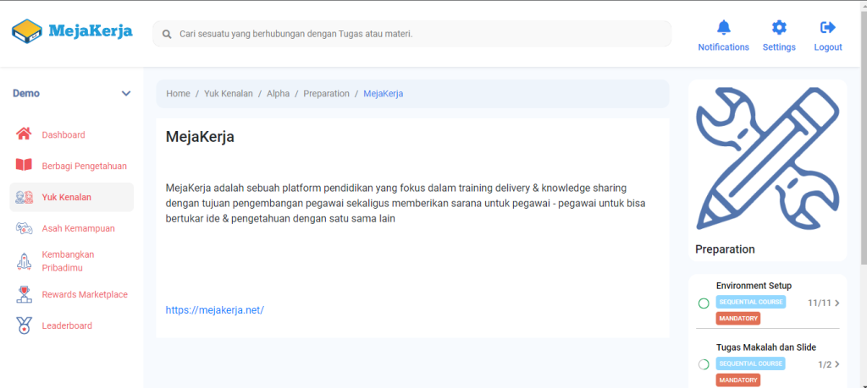Click the Asah Kemampuan gamepad icon
Screen dimensions: 867x388
(24, 228)
